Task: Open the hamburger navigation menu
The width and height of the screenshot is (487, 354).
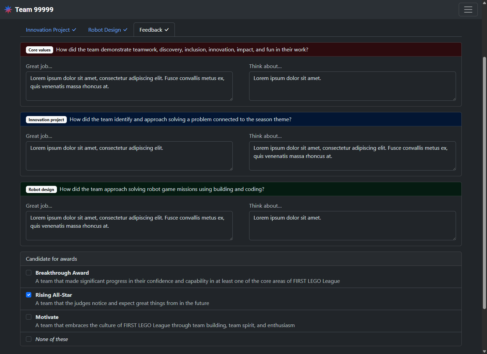Action: tap(468, 10)
